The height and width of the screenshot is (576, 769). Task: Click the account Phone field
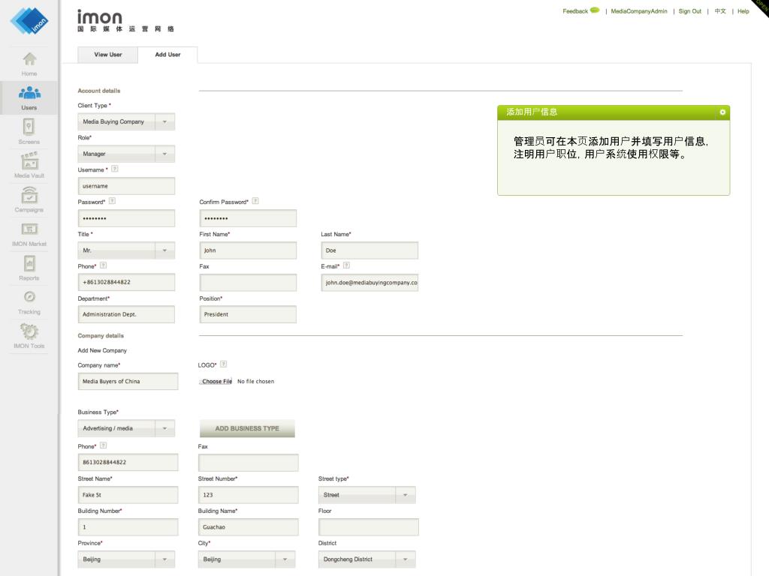coord(126,283)
